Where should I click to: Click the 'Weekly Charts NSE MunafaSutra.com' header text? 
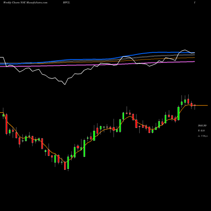coord(25,3)
